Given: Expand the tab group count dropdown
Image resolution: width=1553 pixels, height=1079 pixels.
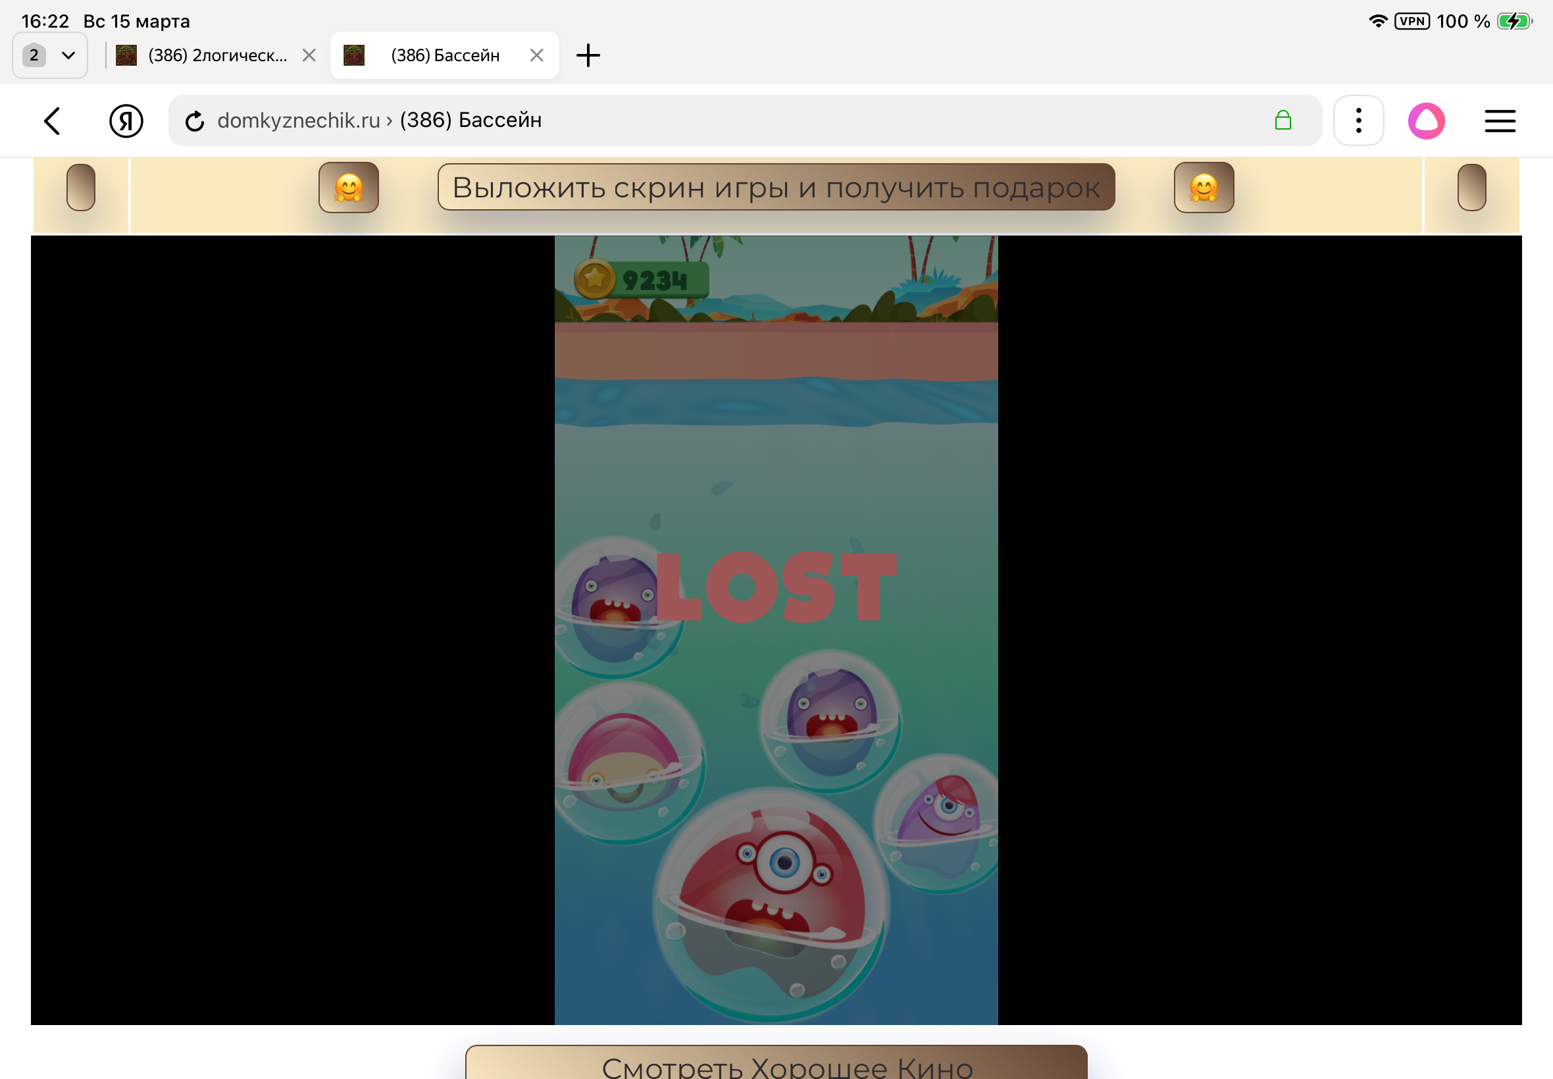Looking at the screenshot, I should 50,55.
